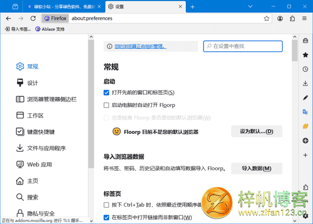
Task: Open 工作区 settings category
Action: pyautogui.click(x=30, y=116)
